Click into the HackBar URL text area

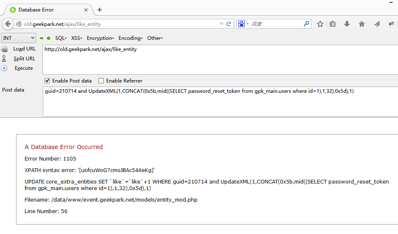[x=220, y=60]
